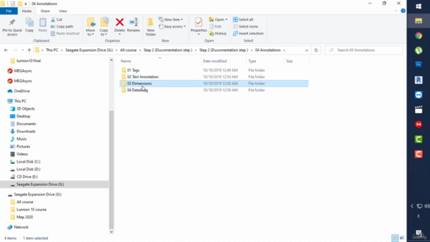
Task: Click the Edit command in ribbon
Action: point(215,27)
